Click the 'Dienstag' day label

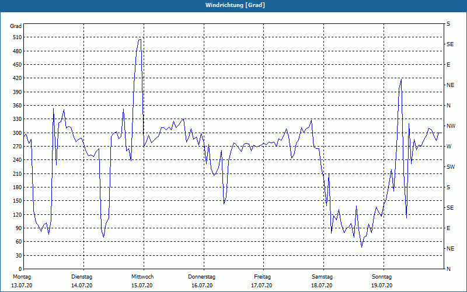click(x=82, y=277)
